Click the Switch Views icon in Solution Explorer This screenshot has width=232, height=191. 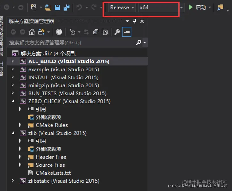pos(41,32)
